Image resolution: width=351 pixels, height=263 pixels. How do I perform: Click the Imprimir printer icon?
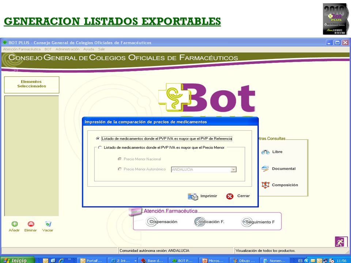193,197
